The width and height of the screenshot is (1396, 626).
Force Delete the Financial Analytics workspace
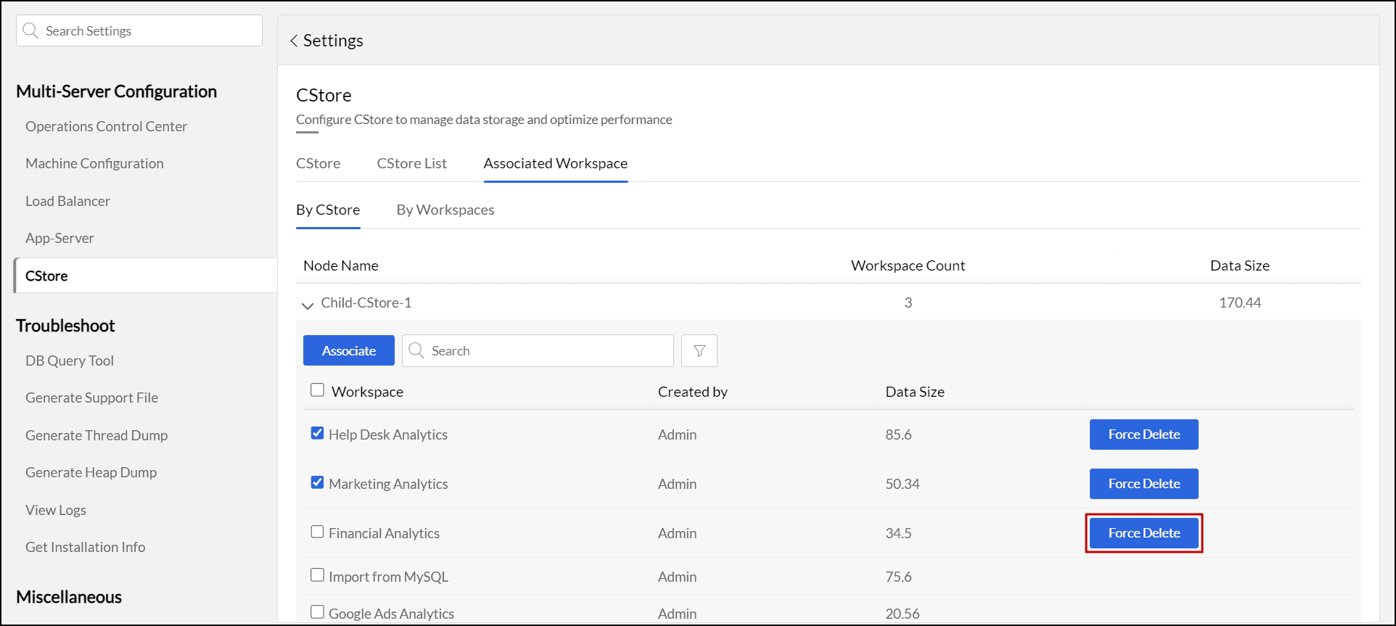pyautogui.click(x=1144, y=533)
